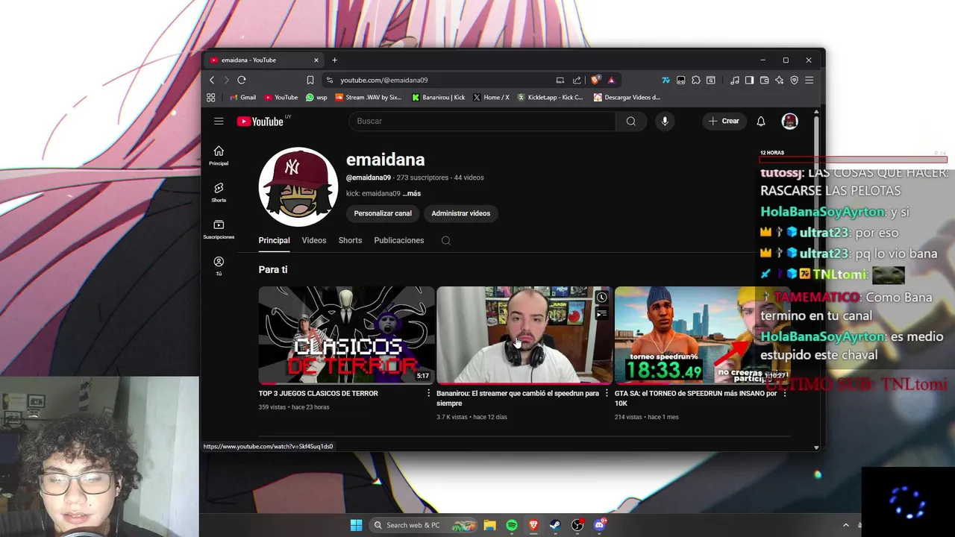Open Bananirou | Kick bookmark
The height and width of the screenshot is (537, 955).
point(439,97)
